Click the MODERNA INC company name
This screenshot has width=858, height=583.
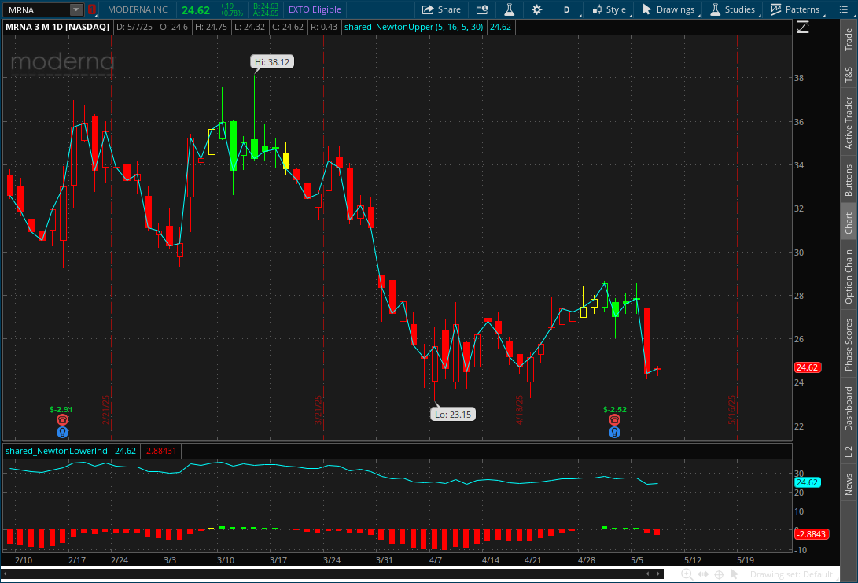138,10
